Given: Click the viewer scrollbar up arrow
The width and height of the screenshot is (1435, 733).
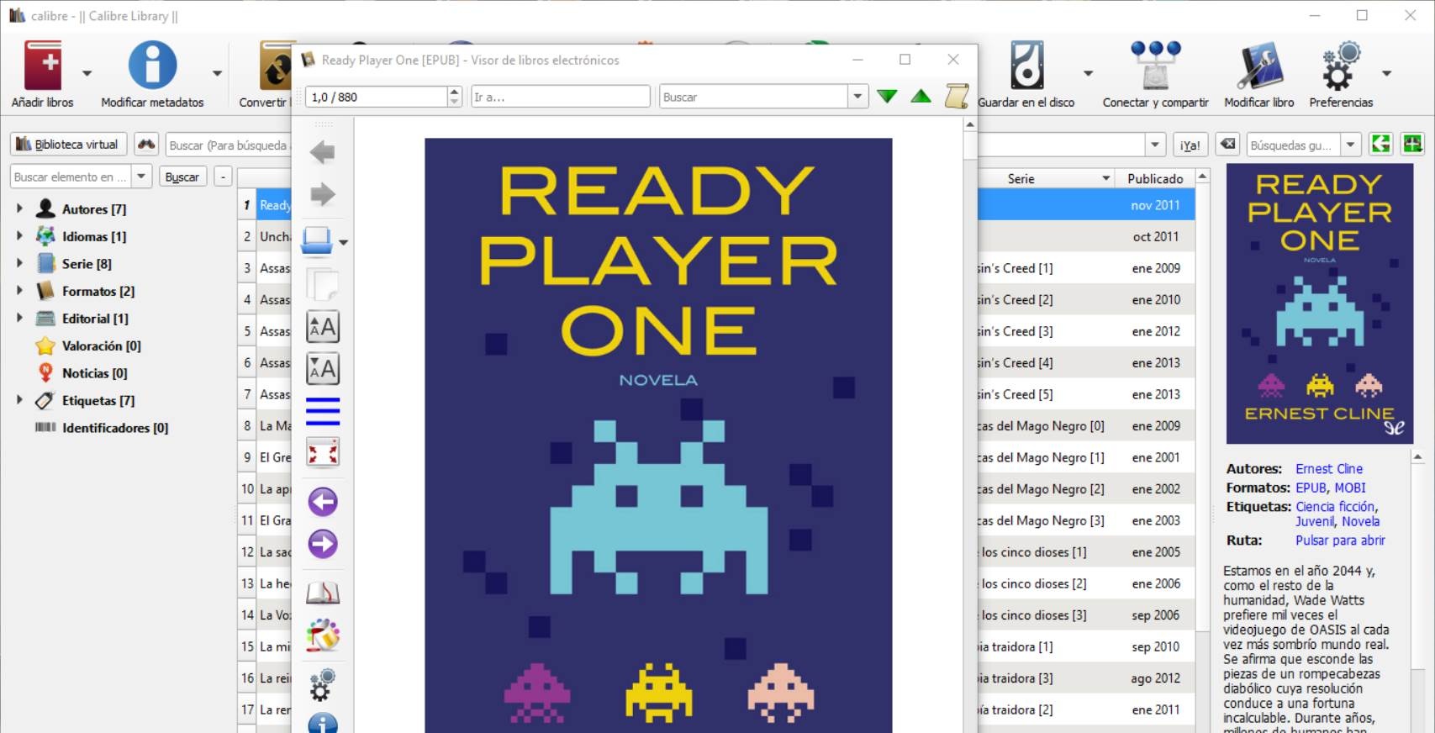Looking at the screenshot, I should 970,124.
